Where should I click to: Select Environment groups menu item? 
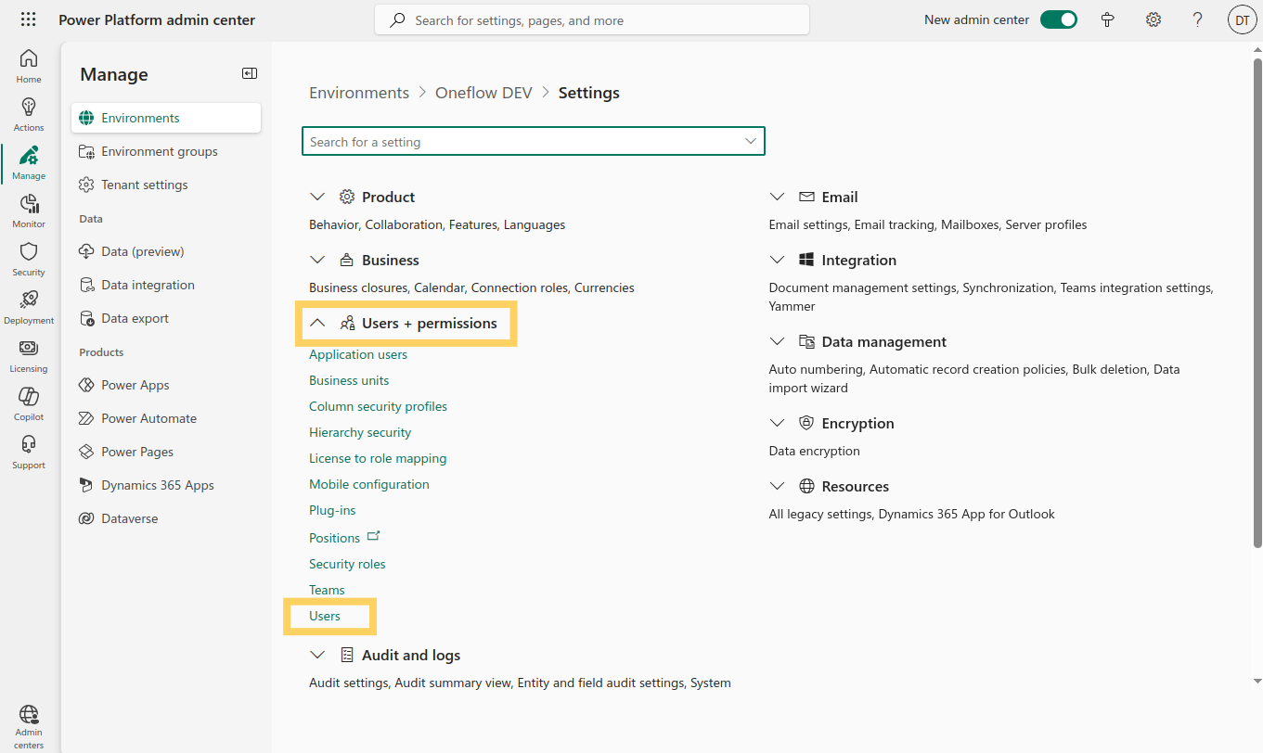[166, 151]
